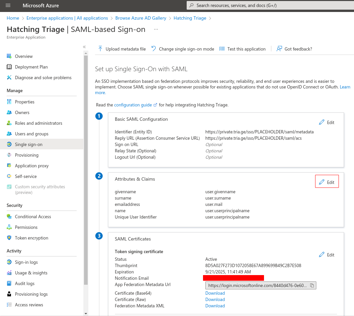Open the configuration guide link
This screenshot has height=316, width=354.
[133, 105]
